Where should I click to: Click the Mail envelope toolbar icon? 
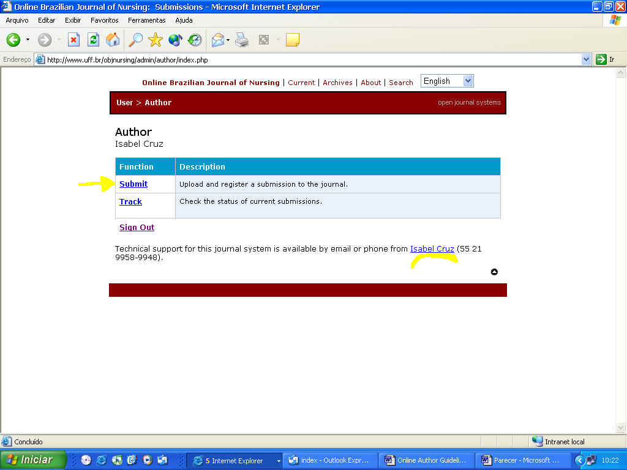click(x=218, y=40)
